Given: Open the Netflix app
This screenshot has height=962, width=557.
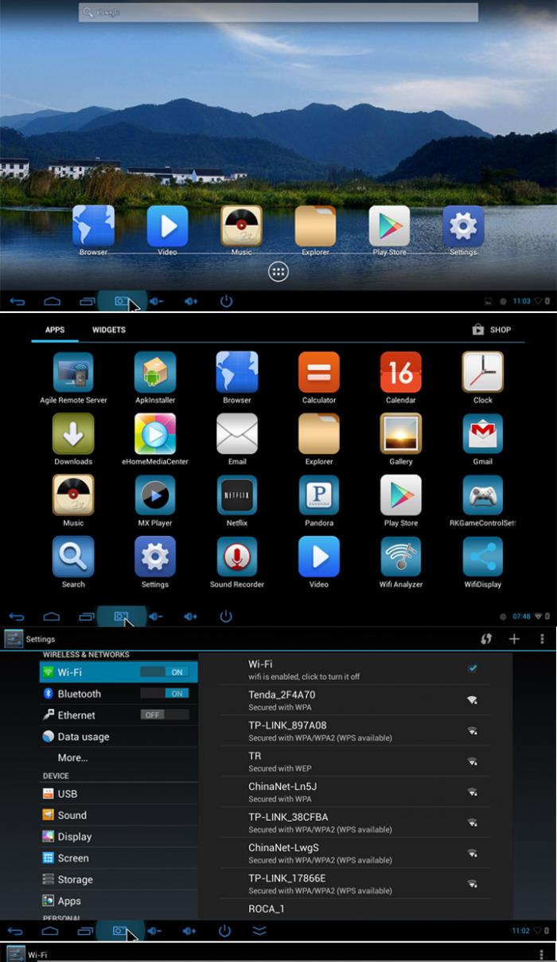Looking at the screenshot, I should 237,495.
